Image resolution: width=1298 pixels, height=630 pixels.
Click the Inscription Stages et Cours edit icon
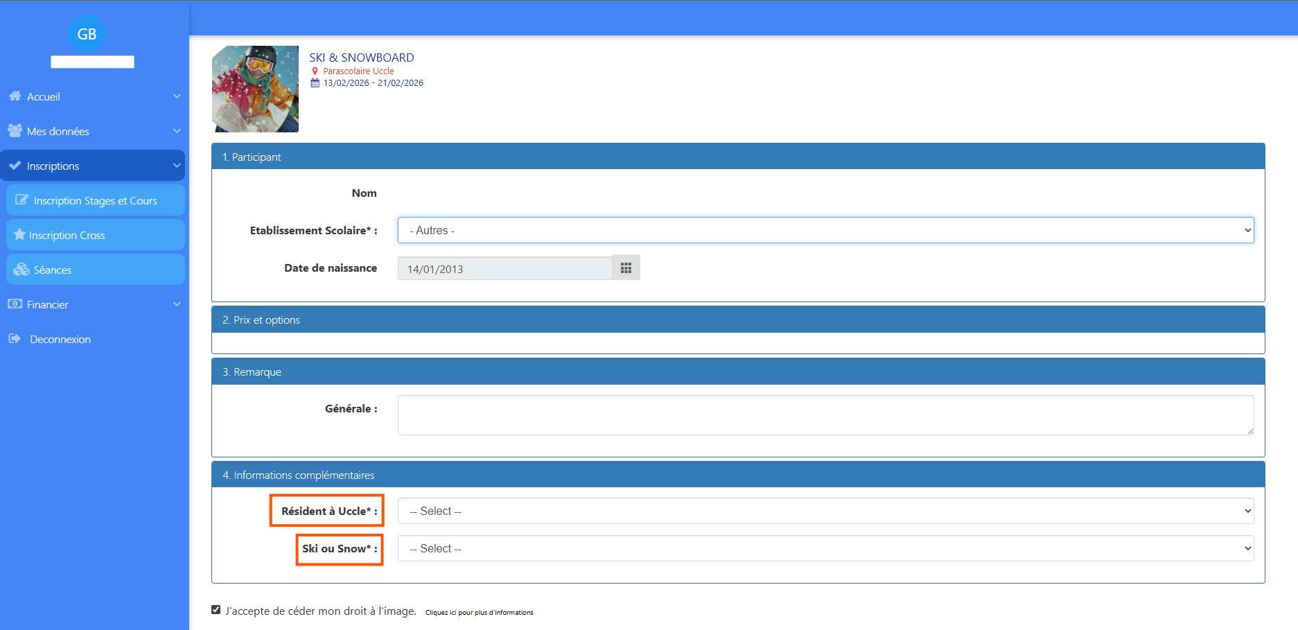tap(21, 200)
